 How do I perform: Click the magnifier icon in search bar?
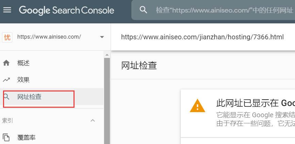(143, 10)
